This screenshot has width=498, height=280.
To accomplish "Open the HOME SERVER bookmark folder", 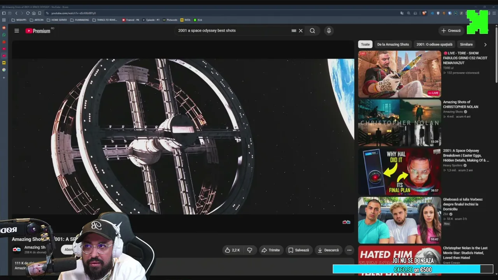I will [57, 20].
